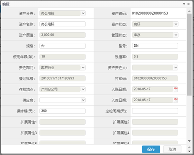
Task: Click the 保修期(天) input field
Action: pyautogui.click(x=62, y=111)
